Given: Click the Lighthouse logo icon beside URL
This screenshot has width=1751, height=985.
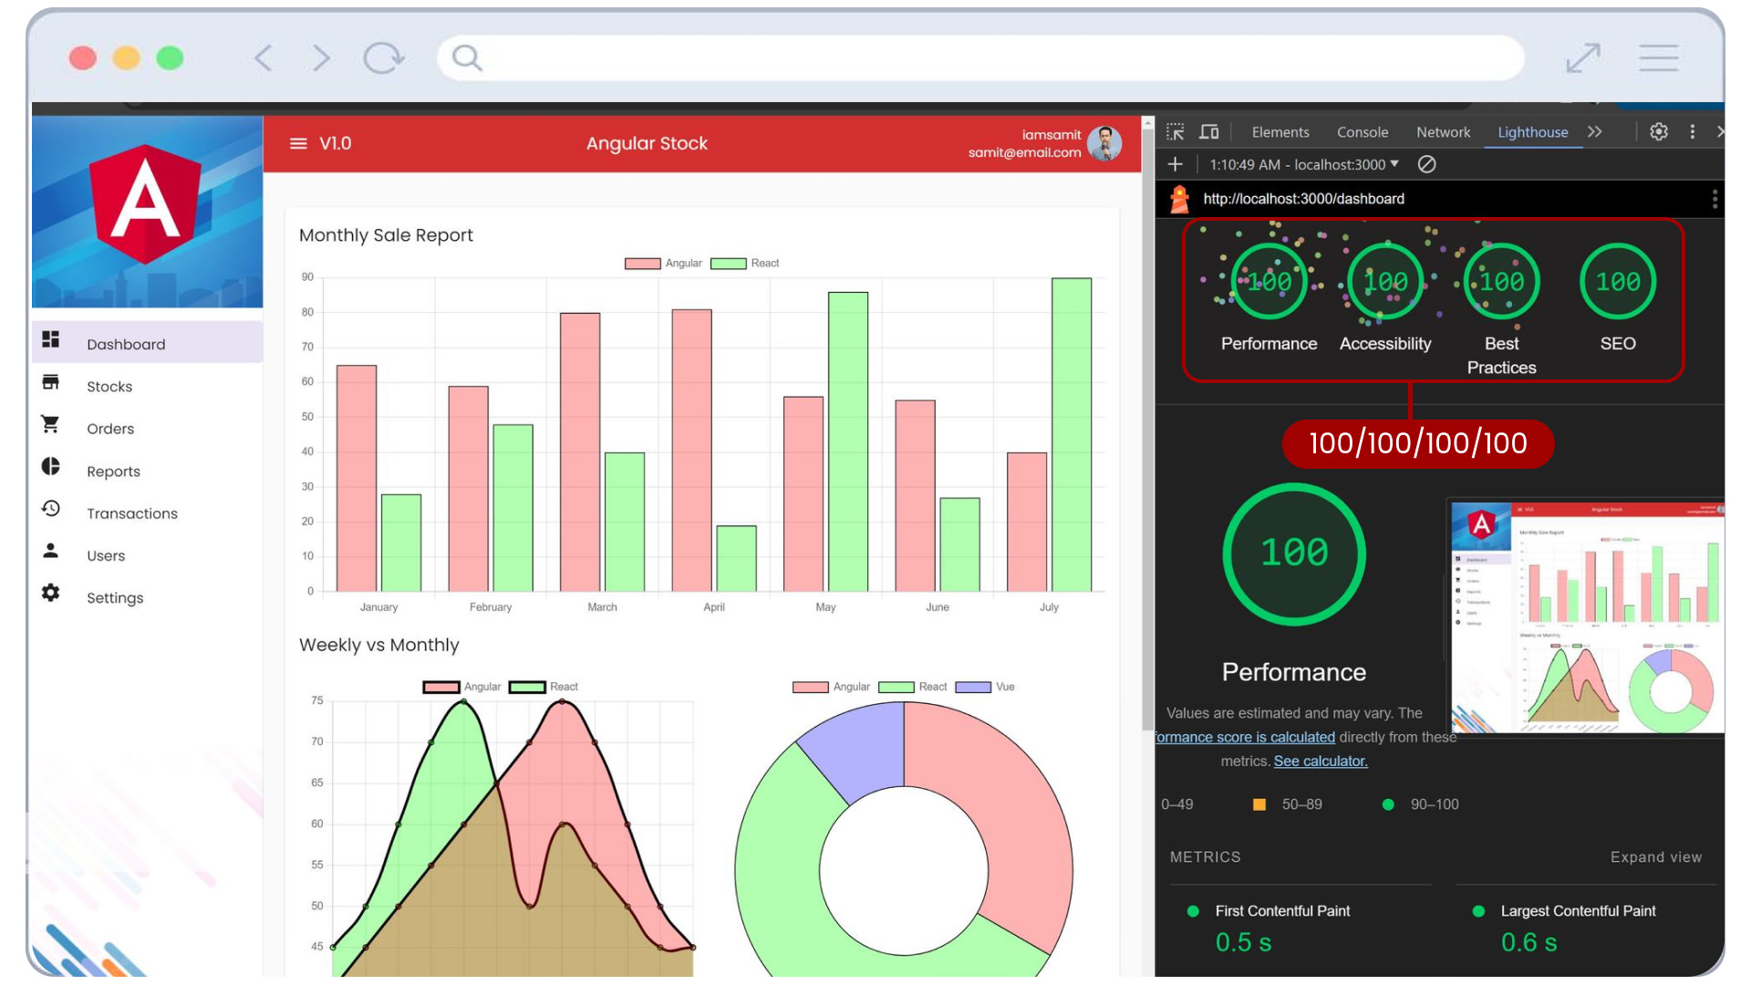Looking at the screenshot, I should [1180, 199].
